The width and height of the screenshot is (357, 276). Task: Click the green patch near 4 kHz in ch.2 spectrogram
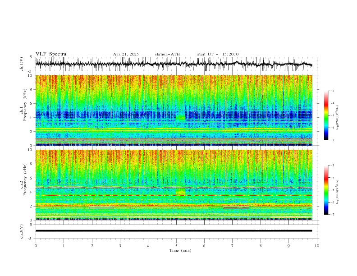(181, 192)
